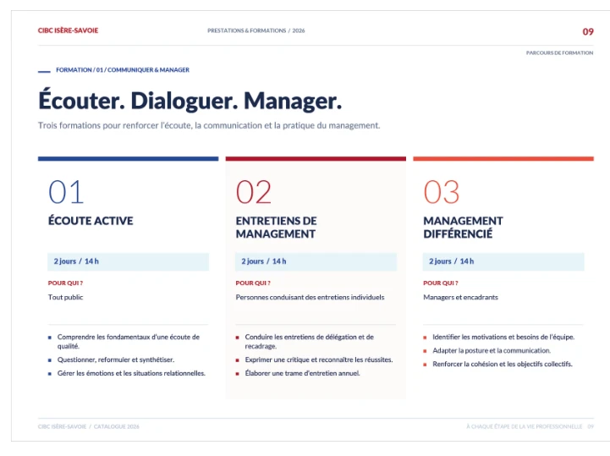Click the 2 jours / 14 h badge under Entretiens de management

pos(316,261)
